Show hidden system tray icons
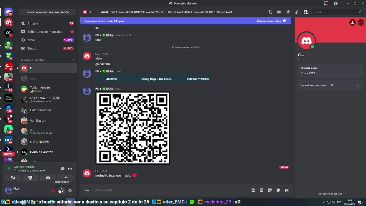Image resolution: width=366 pixels, height=206 pixels. [x=324, y=202]
